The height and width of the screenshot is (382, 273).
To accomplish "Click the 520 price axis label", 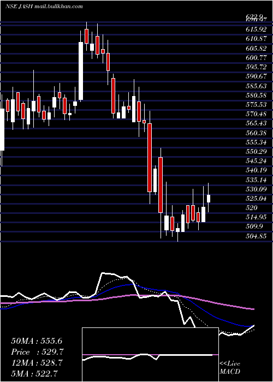I will click(252, 207).
